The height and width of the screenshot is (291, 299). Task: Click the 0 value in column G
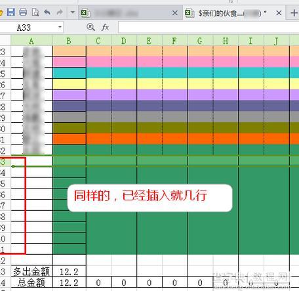[200, 282]
